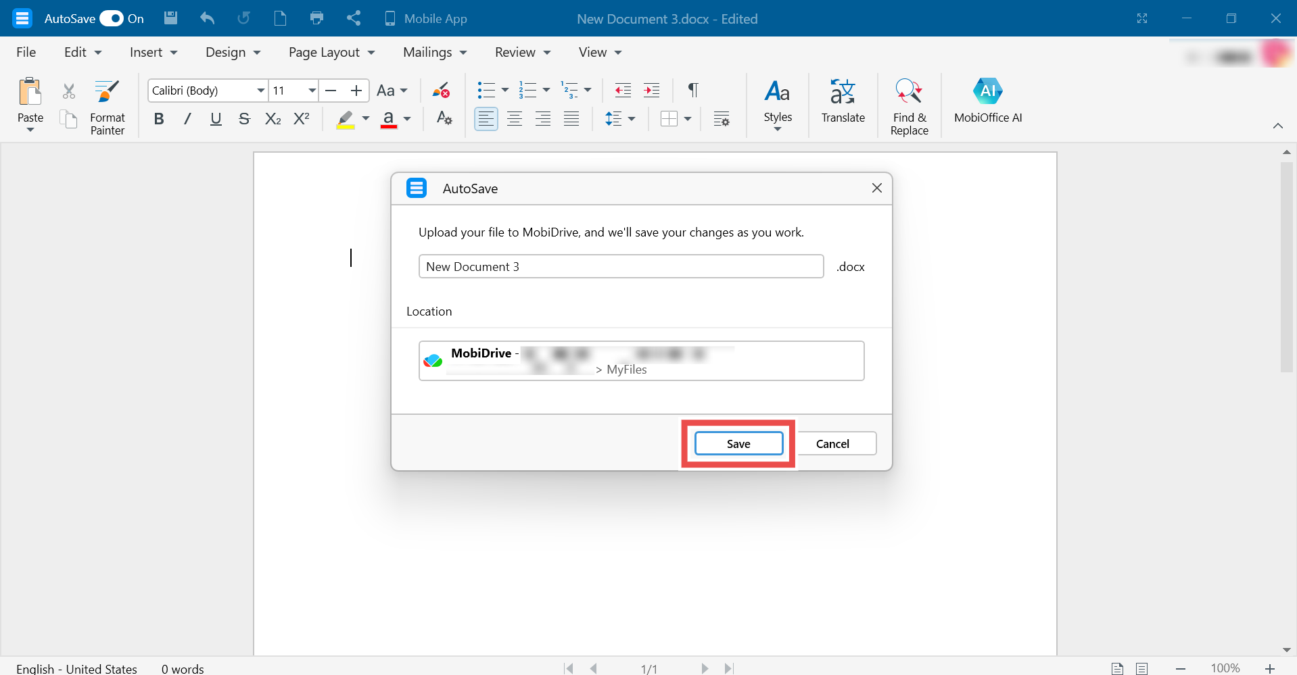Screen dimensions: 1297x675
Task: Expand the Paste options arrow
Action: coord(30,130)
